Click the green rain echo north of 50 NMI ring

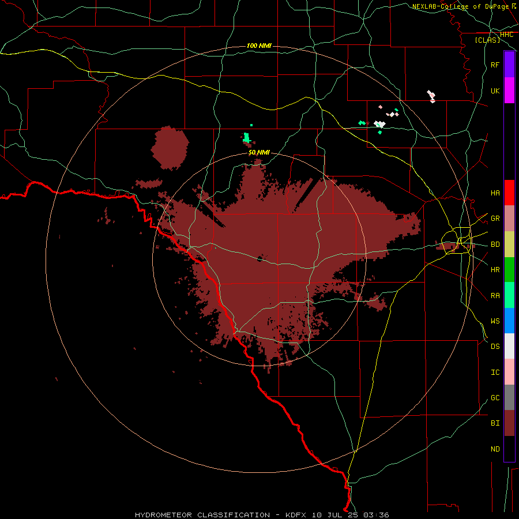pos(247,137)
